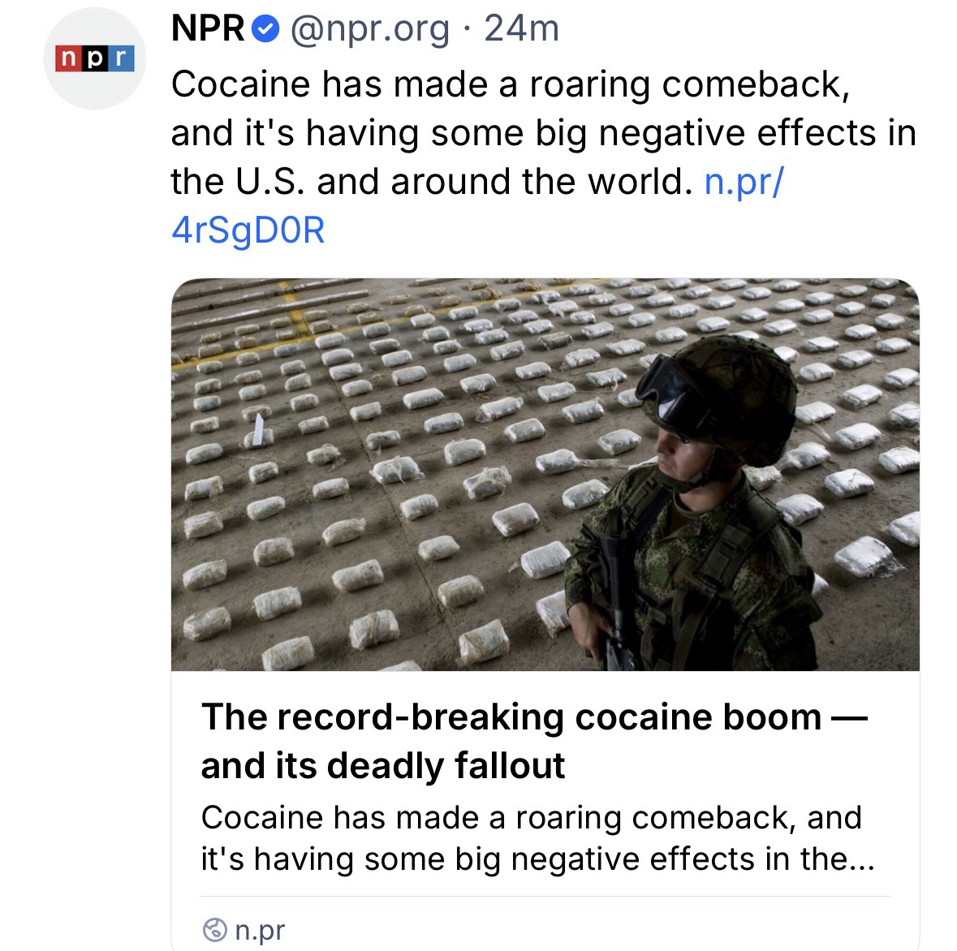
Task: Select the NPR display name
Action: click(x=208, y=30)
